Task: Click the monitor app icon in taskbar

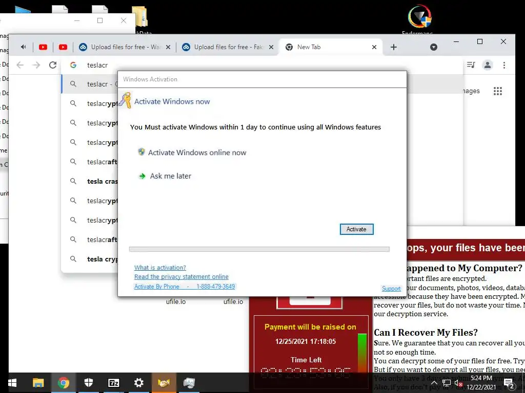Action: click(x=189, y=383)
